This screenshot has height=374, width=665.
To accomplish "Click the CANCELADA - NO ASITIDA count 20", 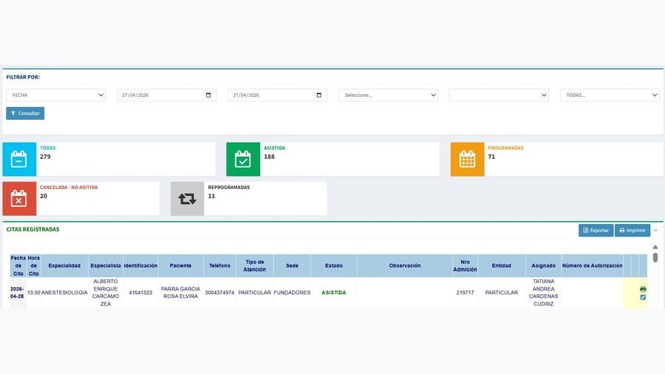I will [44, 196].
